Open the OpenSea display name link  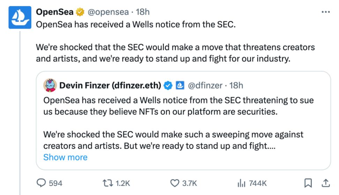click(55, 12)
